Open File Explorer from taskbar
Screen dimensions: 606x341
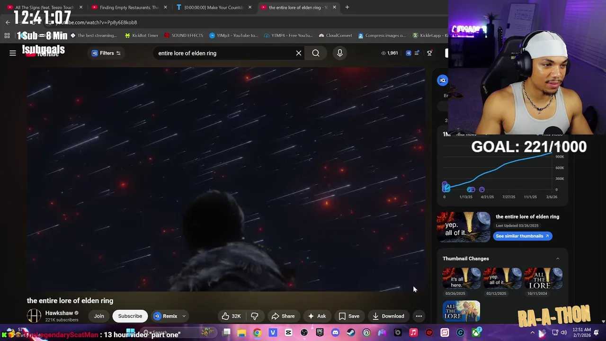coord(241,333)
